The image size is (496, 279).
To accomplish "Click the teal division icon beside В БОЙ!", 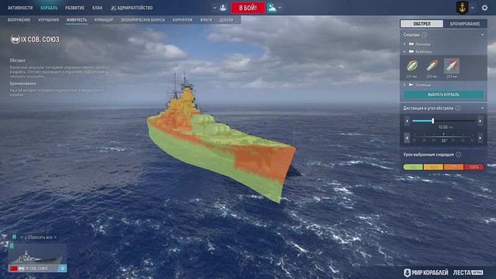I will (272, 7).
